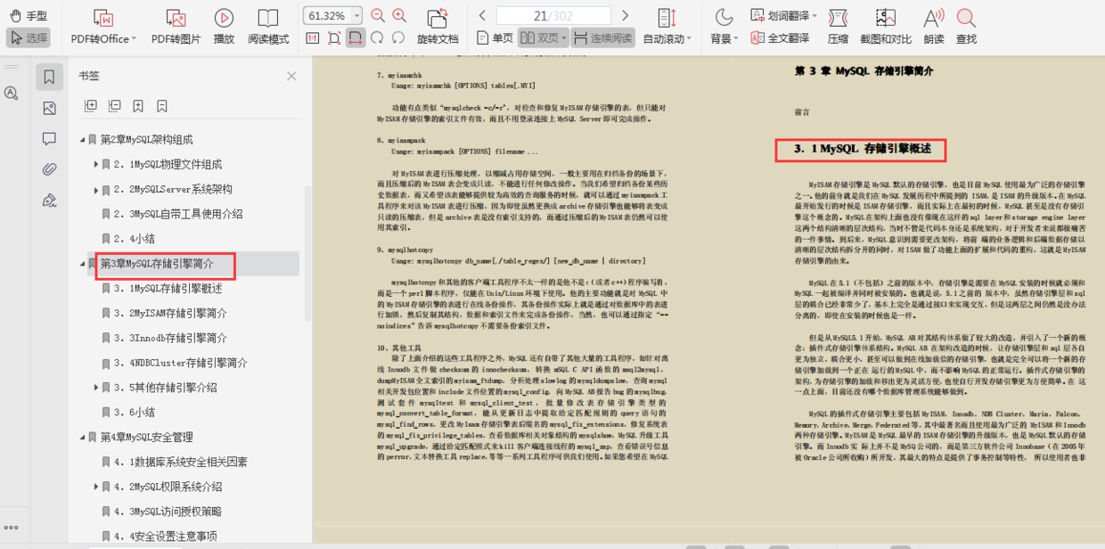This screenshot has width=1105, height=549.
Task: Collapse all bookmarks icon
Action: coord(115,105)
